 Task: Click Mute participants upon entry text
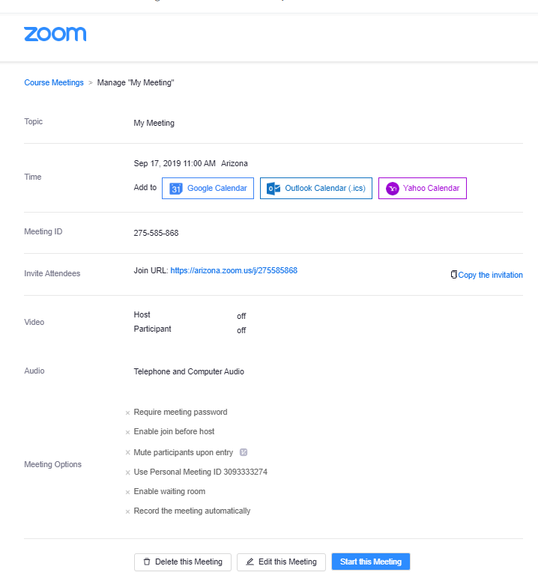[x=183, y=452]
